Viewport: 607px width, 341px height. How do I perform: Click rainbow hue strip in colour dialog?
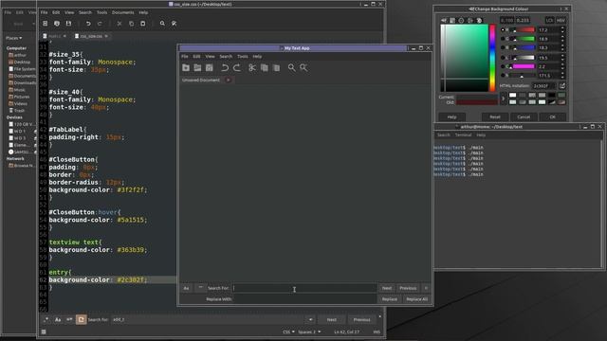492,58
